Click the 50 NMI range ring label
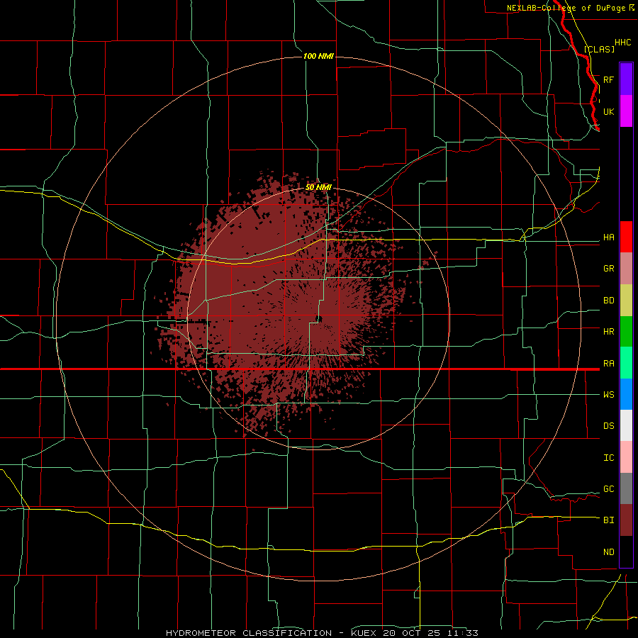Image resolution: width=638 pixels, height=638 pixels. click(x=318, y=187)
